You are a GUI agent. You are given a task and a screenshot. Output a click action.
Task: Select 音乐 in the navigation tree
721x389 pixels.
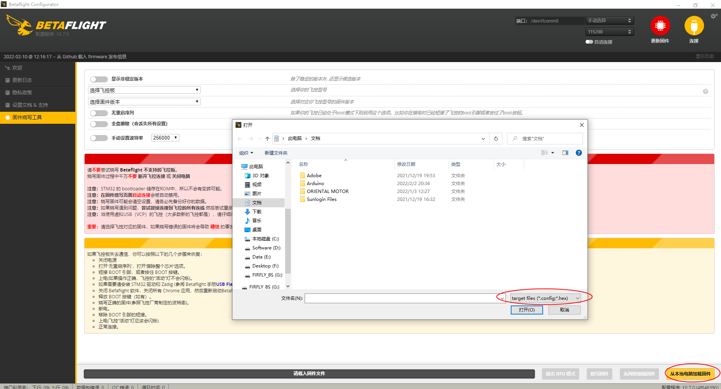(257, 221)
